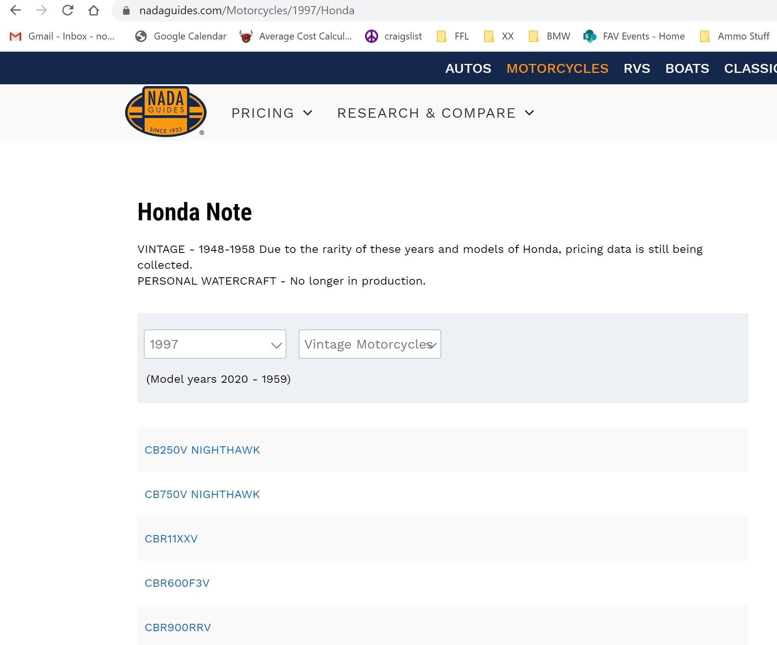Open the Ammo Stuff bookmark folder
This screenshot has height=645, width=777.
click(735, 36)
